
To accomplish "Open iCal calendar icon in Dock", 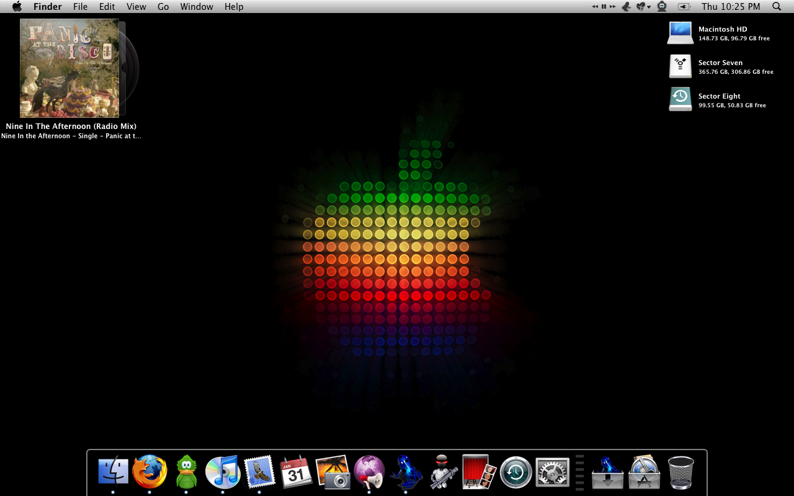I will tap(296, 472).
